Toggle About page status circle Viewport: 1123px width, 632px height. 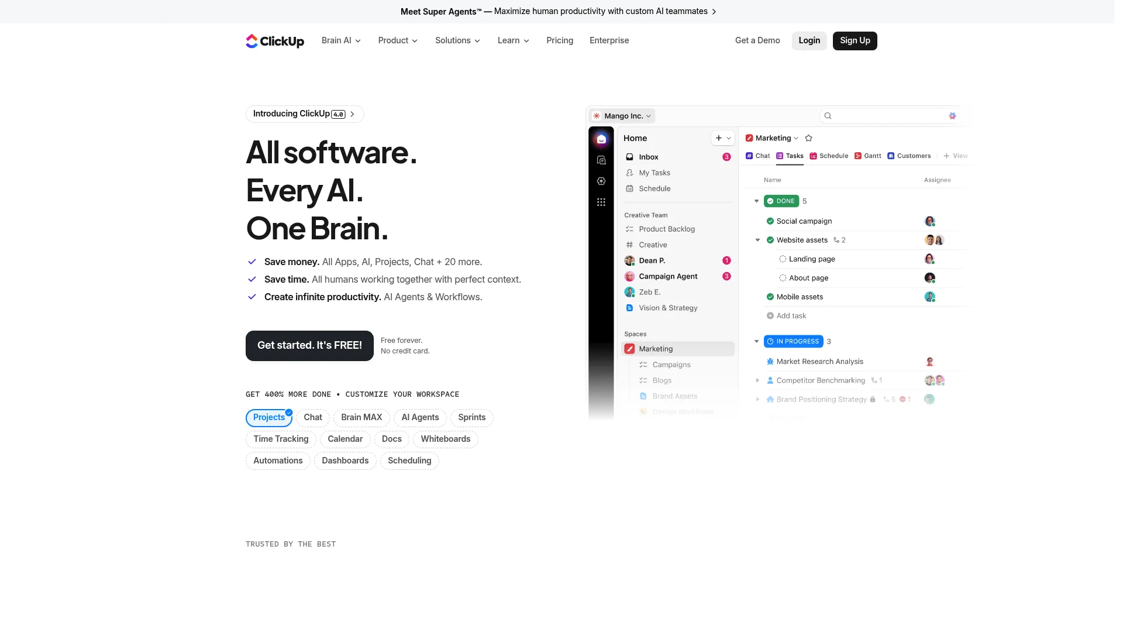[x=783, y=278]
